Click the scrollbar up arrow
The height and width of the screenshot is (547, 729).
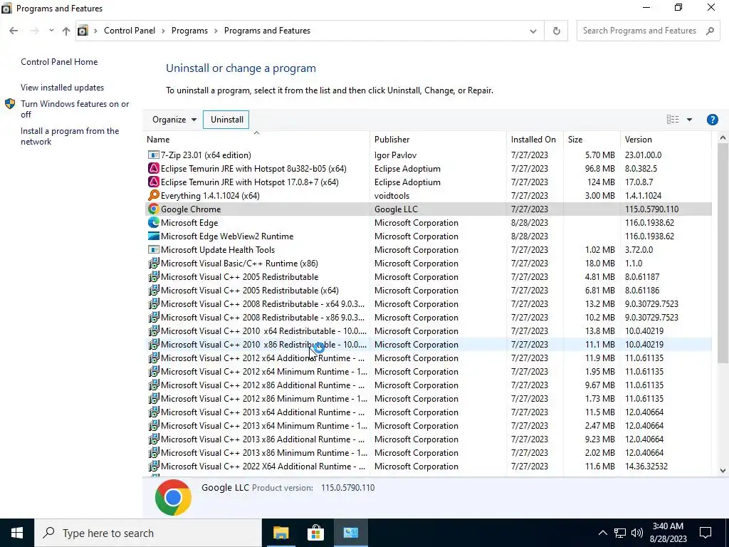pyautogui.click(x=722, y=138)
